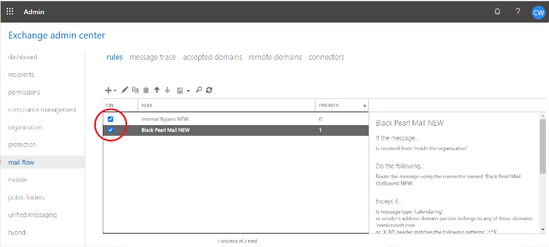Click priority value 1 cell
The width and height of the screenshot is (549, 247).
320,130
